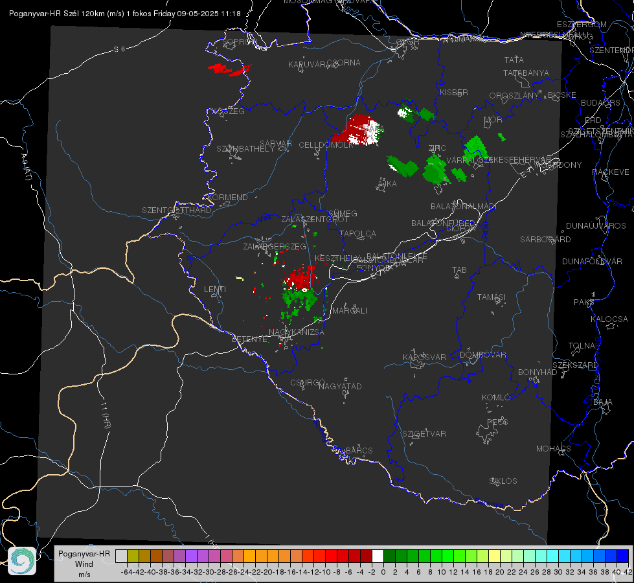Click the LETENYE city label
The image size is (634, 583).
[249, 339]
